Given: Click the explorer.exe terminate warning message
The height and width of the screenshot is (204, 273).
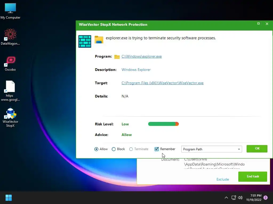Looking at the screenshot, I should pyautogui.click(x=161, y=38).
